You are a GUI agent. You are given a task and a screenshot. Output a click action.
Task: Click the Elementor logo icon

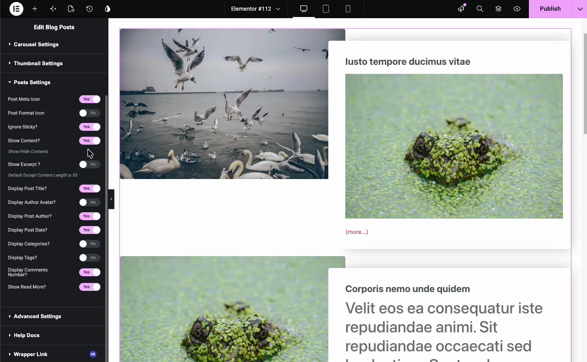[x=16, y=9]
